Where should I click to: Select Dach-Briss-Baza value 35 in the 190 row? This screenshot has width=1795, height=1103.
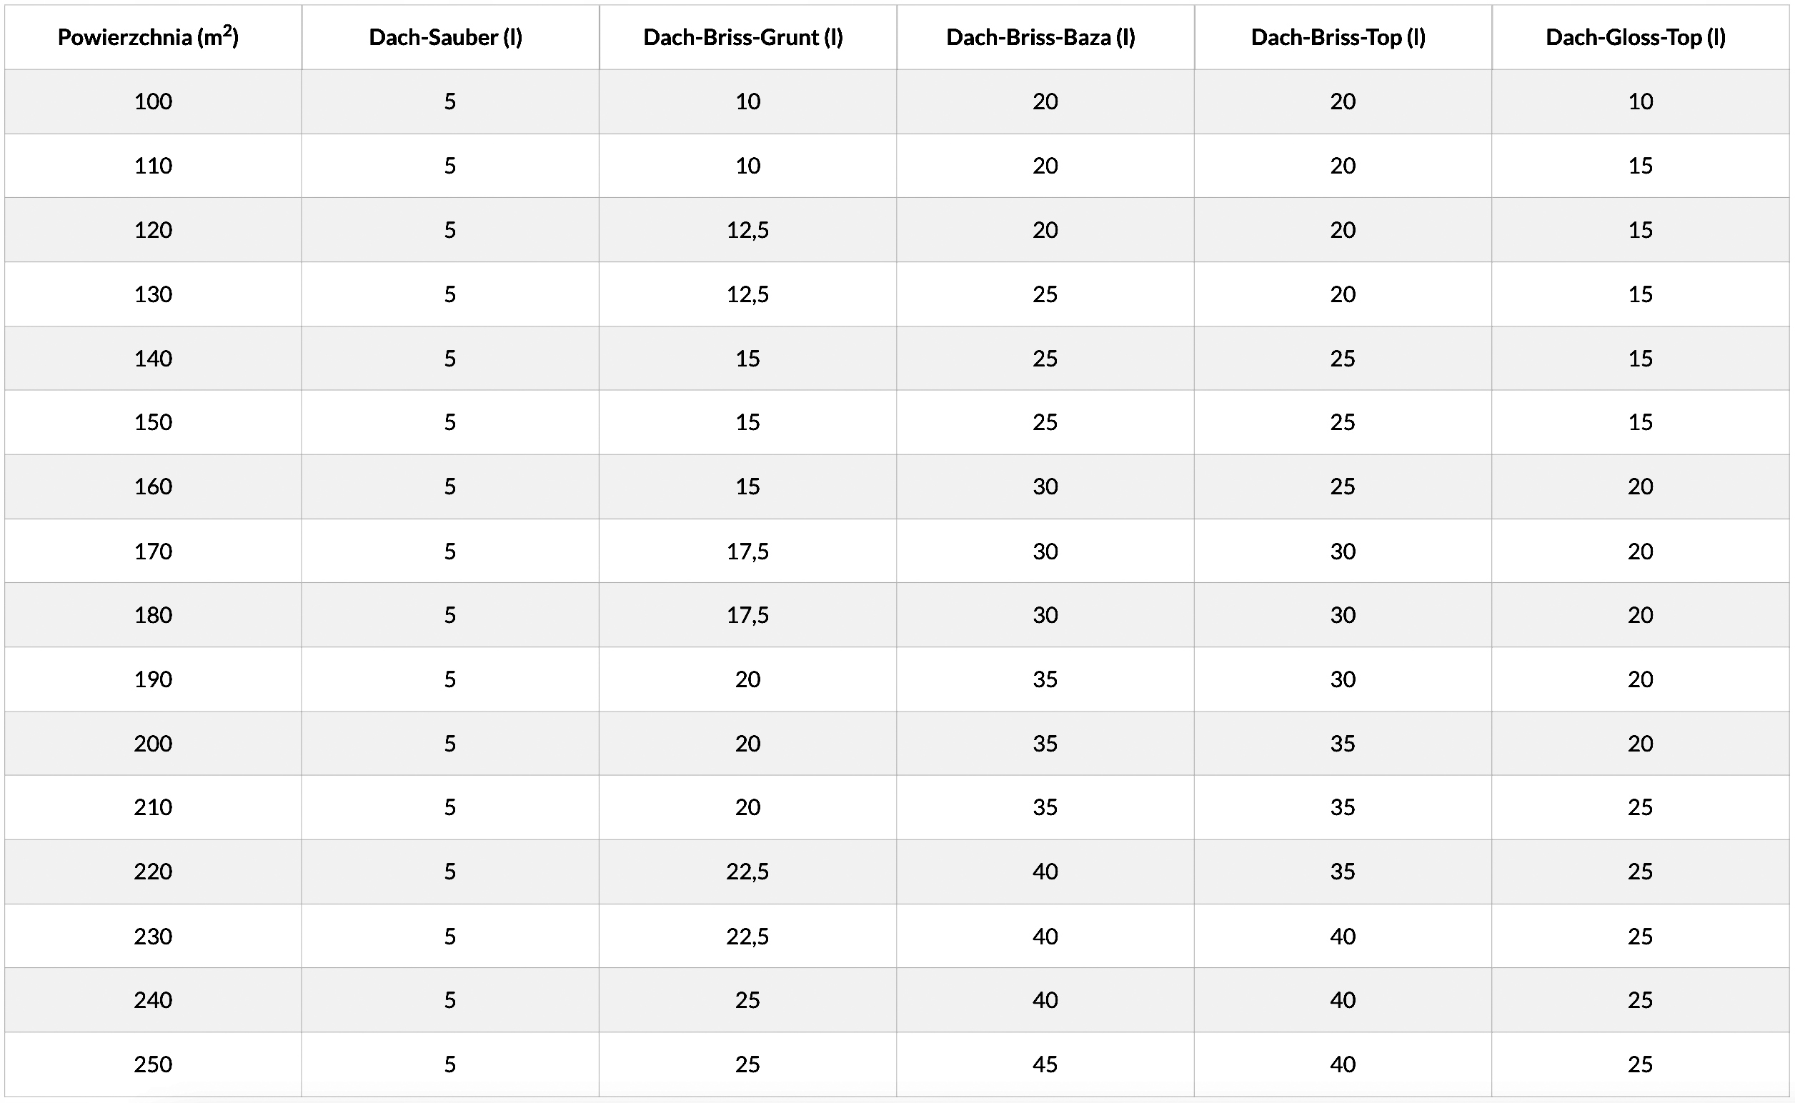[1045, 679]
